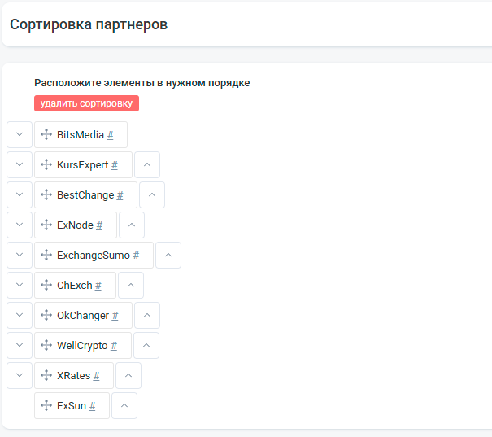Click the drag icon next to BestChange
The image size is (492, 437).
pyautogui.click(x=46, y=194)
